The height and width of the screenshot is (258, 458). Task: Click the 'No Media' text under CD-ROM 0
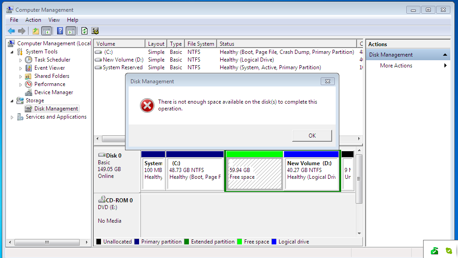tap(110, 220)
